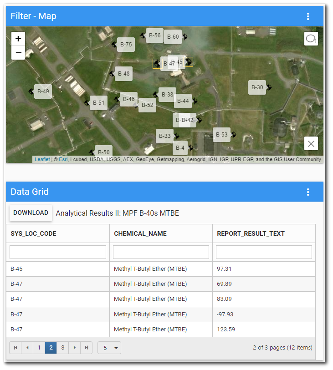Viewport: 333px width, 370px height.
Task: Open the Leaflet attribution link
Action: (x=42, y=160)
